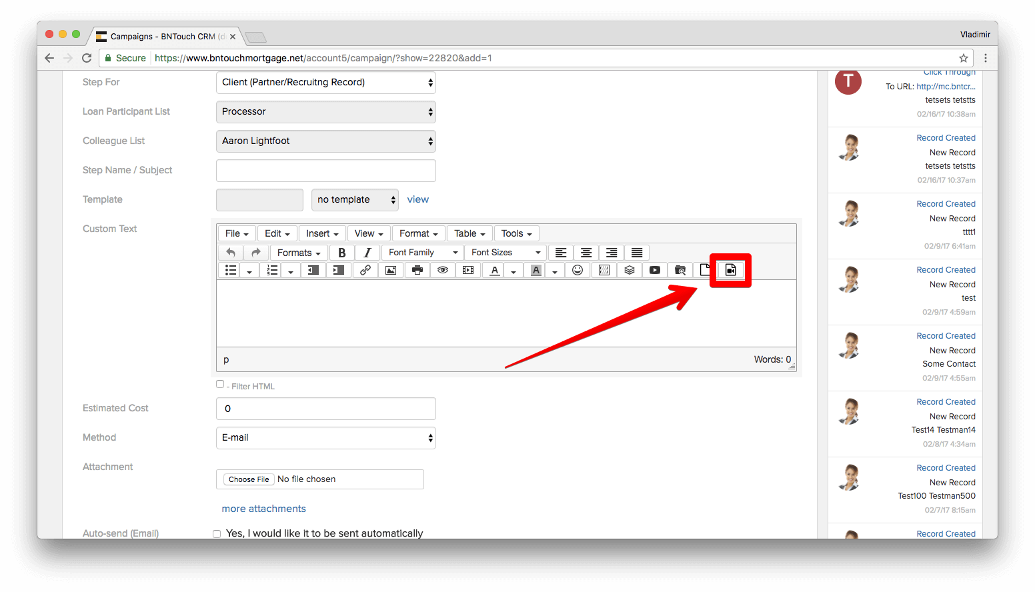Open the Insert menu in editor
Screen dimensions: 1035x592
click(x=322, y=233)
